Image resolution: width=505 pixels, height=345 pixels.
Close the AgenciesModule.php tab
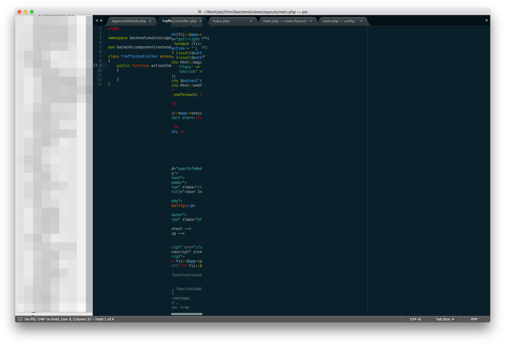[150, 21]
